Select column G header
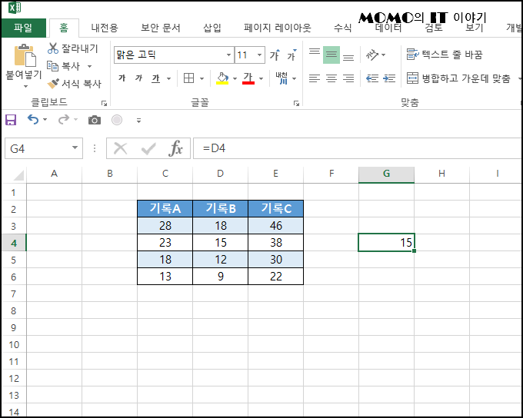523x418 pixels. pos(386,174)
